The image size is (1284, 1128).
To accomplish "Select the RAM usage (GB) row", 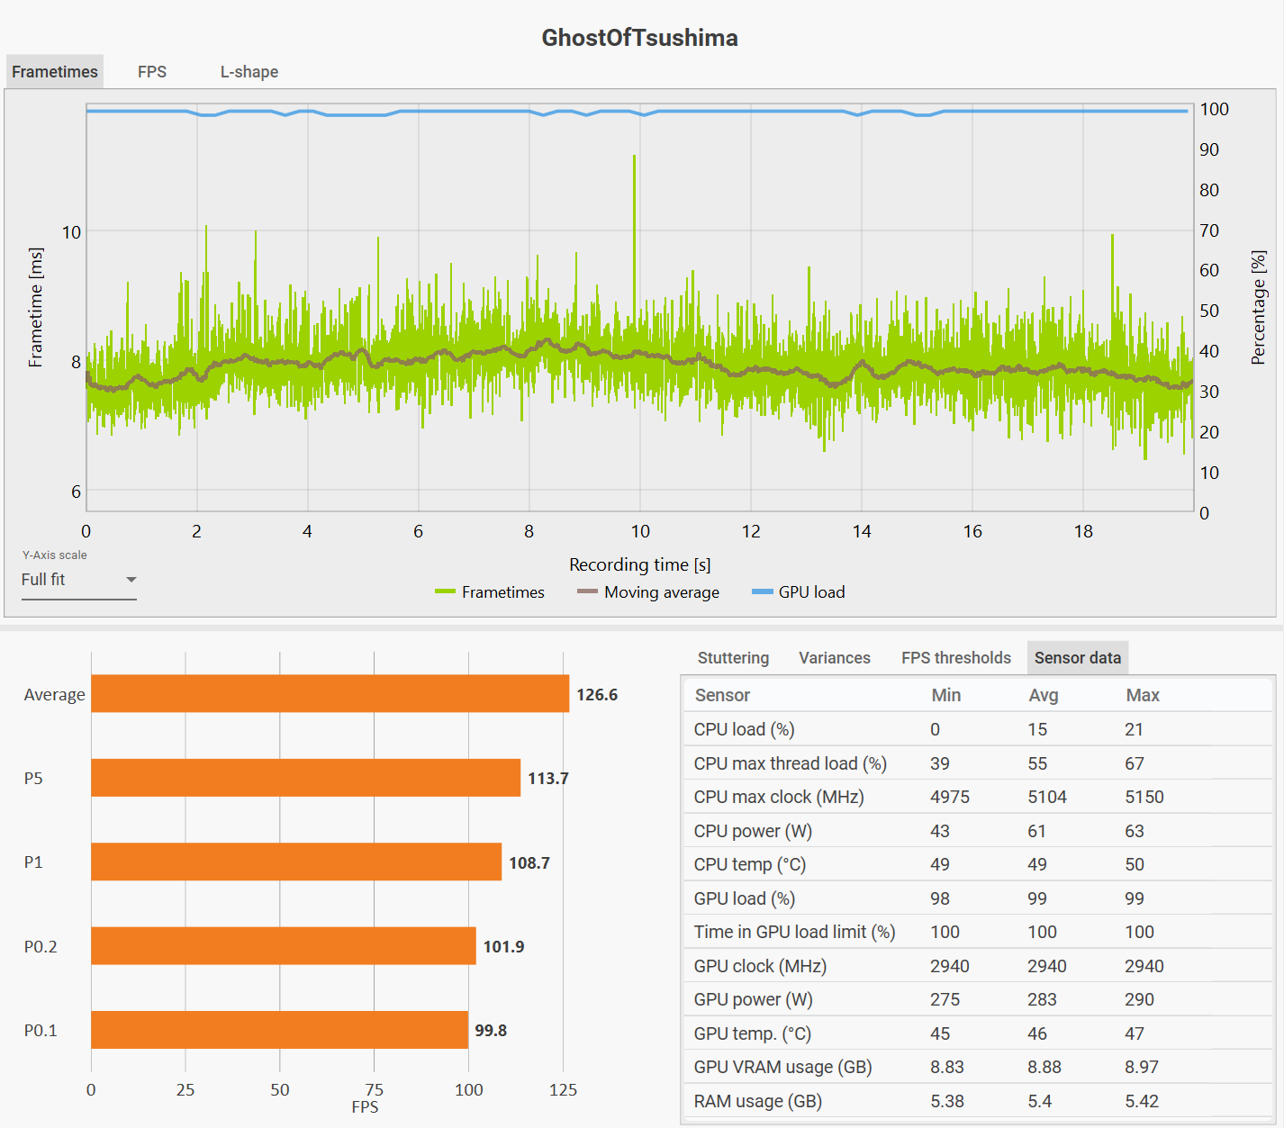I will point(979,1101).
